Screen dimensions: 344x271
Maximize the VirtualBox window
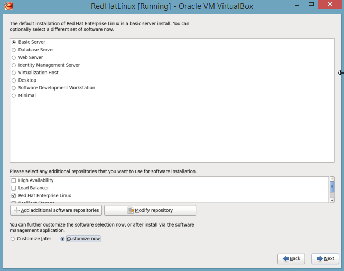click(x=311, y=4)
